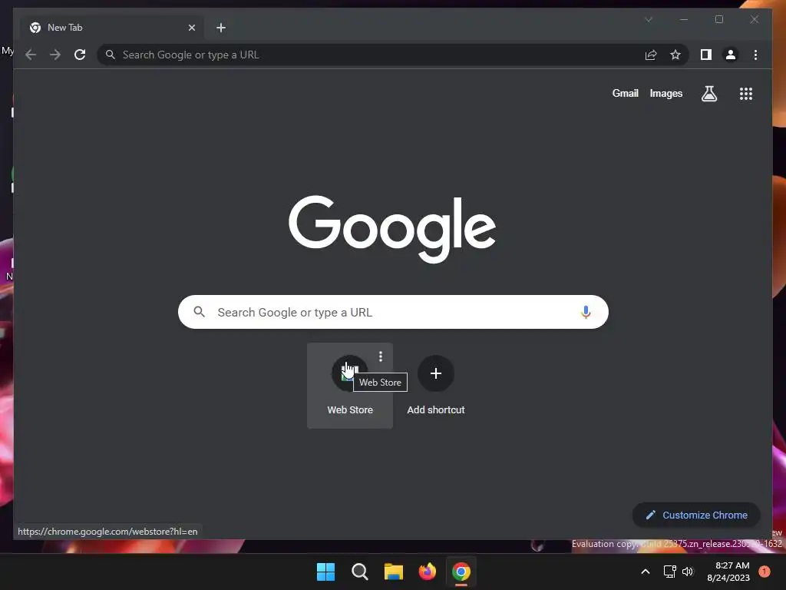Open the Windows Start menu

tap(325, 572)
